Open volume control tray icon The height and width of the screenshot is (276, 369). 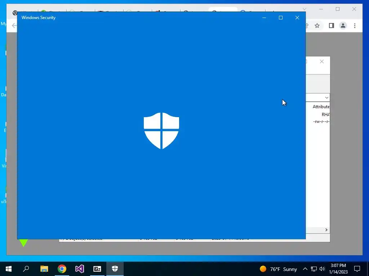322,269
